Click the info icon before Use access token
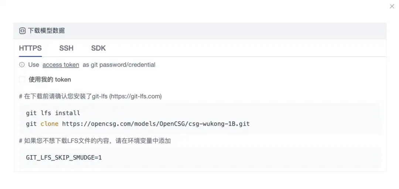399x189 pixels. click(22, 65)
